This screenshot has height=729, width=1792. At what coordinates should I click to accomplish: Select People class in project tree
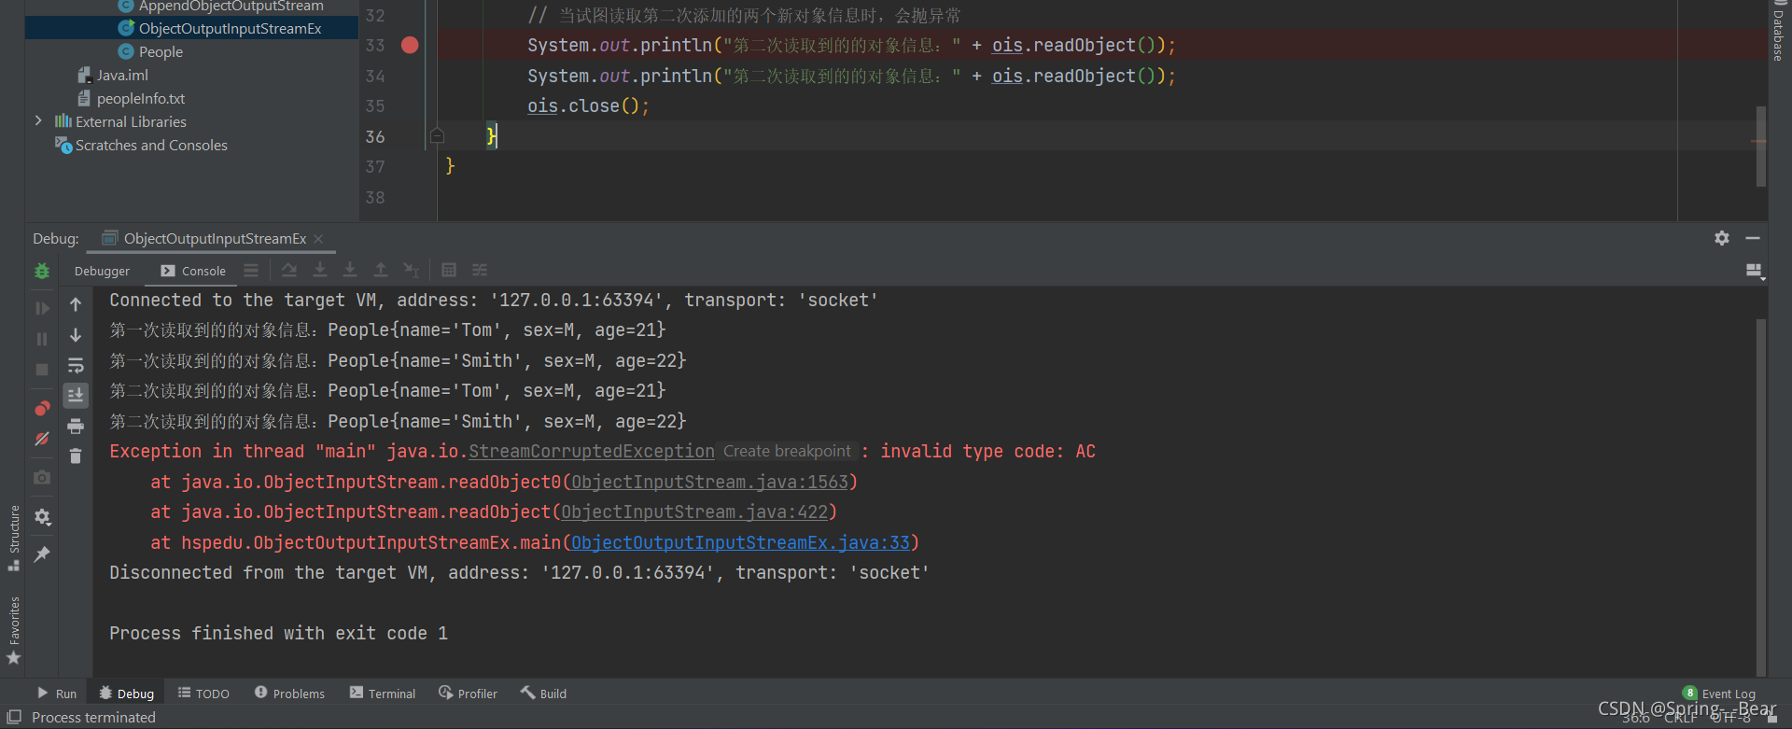(x=150, y=51)
